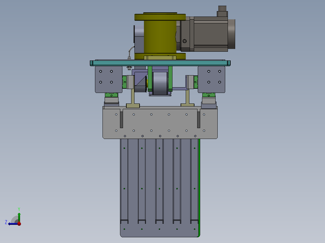
Task: Select the green Y-axis arrow of the triad
Action: [19, 217]
